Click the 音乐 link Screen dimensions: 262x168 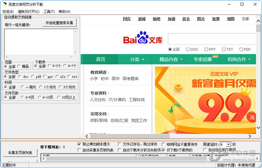[186, 19]
